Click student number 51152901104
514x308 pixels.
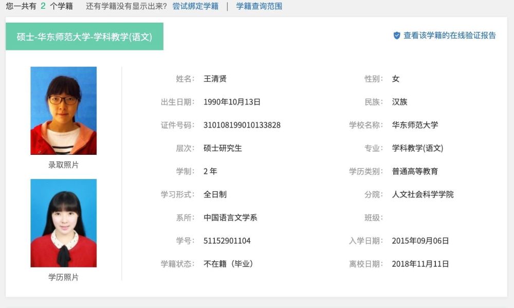pyautogui.click(x=227, y=241)
